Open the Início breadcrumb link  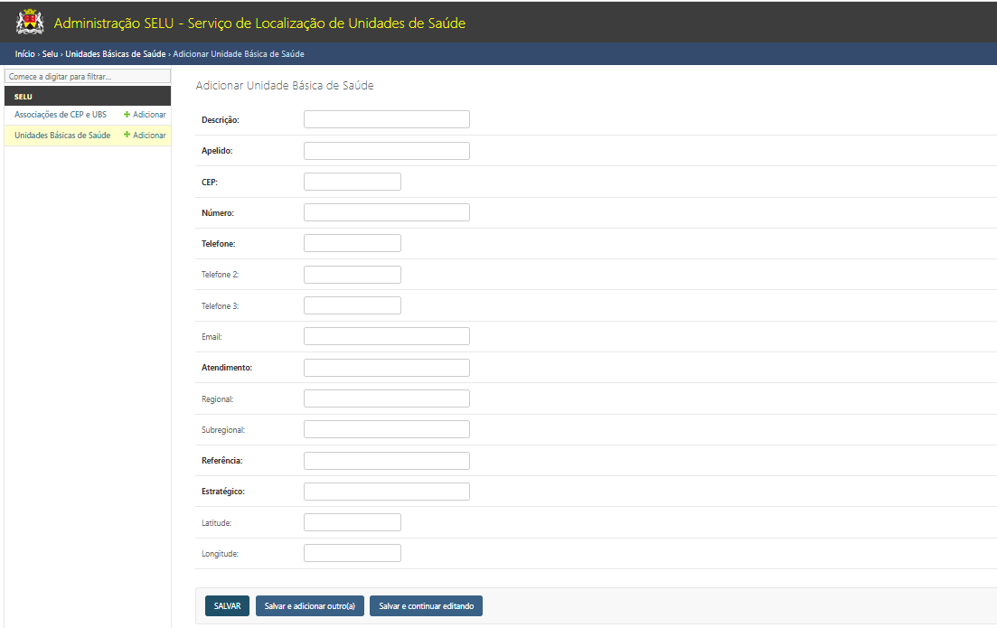click(24, 54)
